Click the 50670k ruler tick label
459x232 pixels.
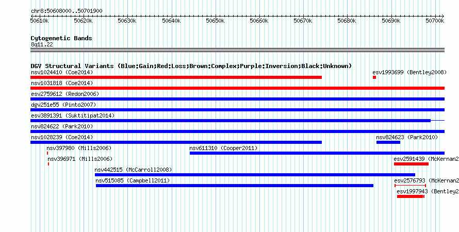click(x=303, y=21)
